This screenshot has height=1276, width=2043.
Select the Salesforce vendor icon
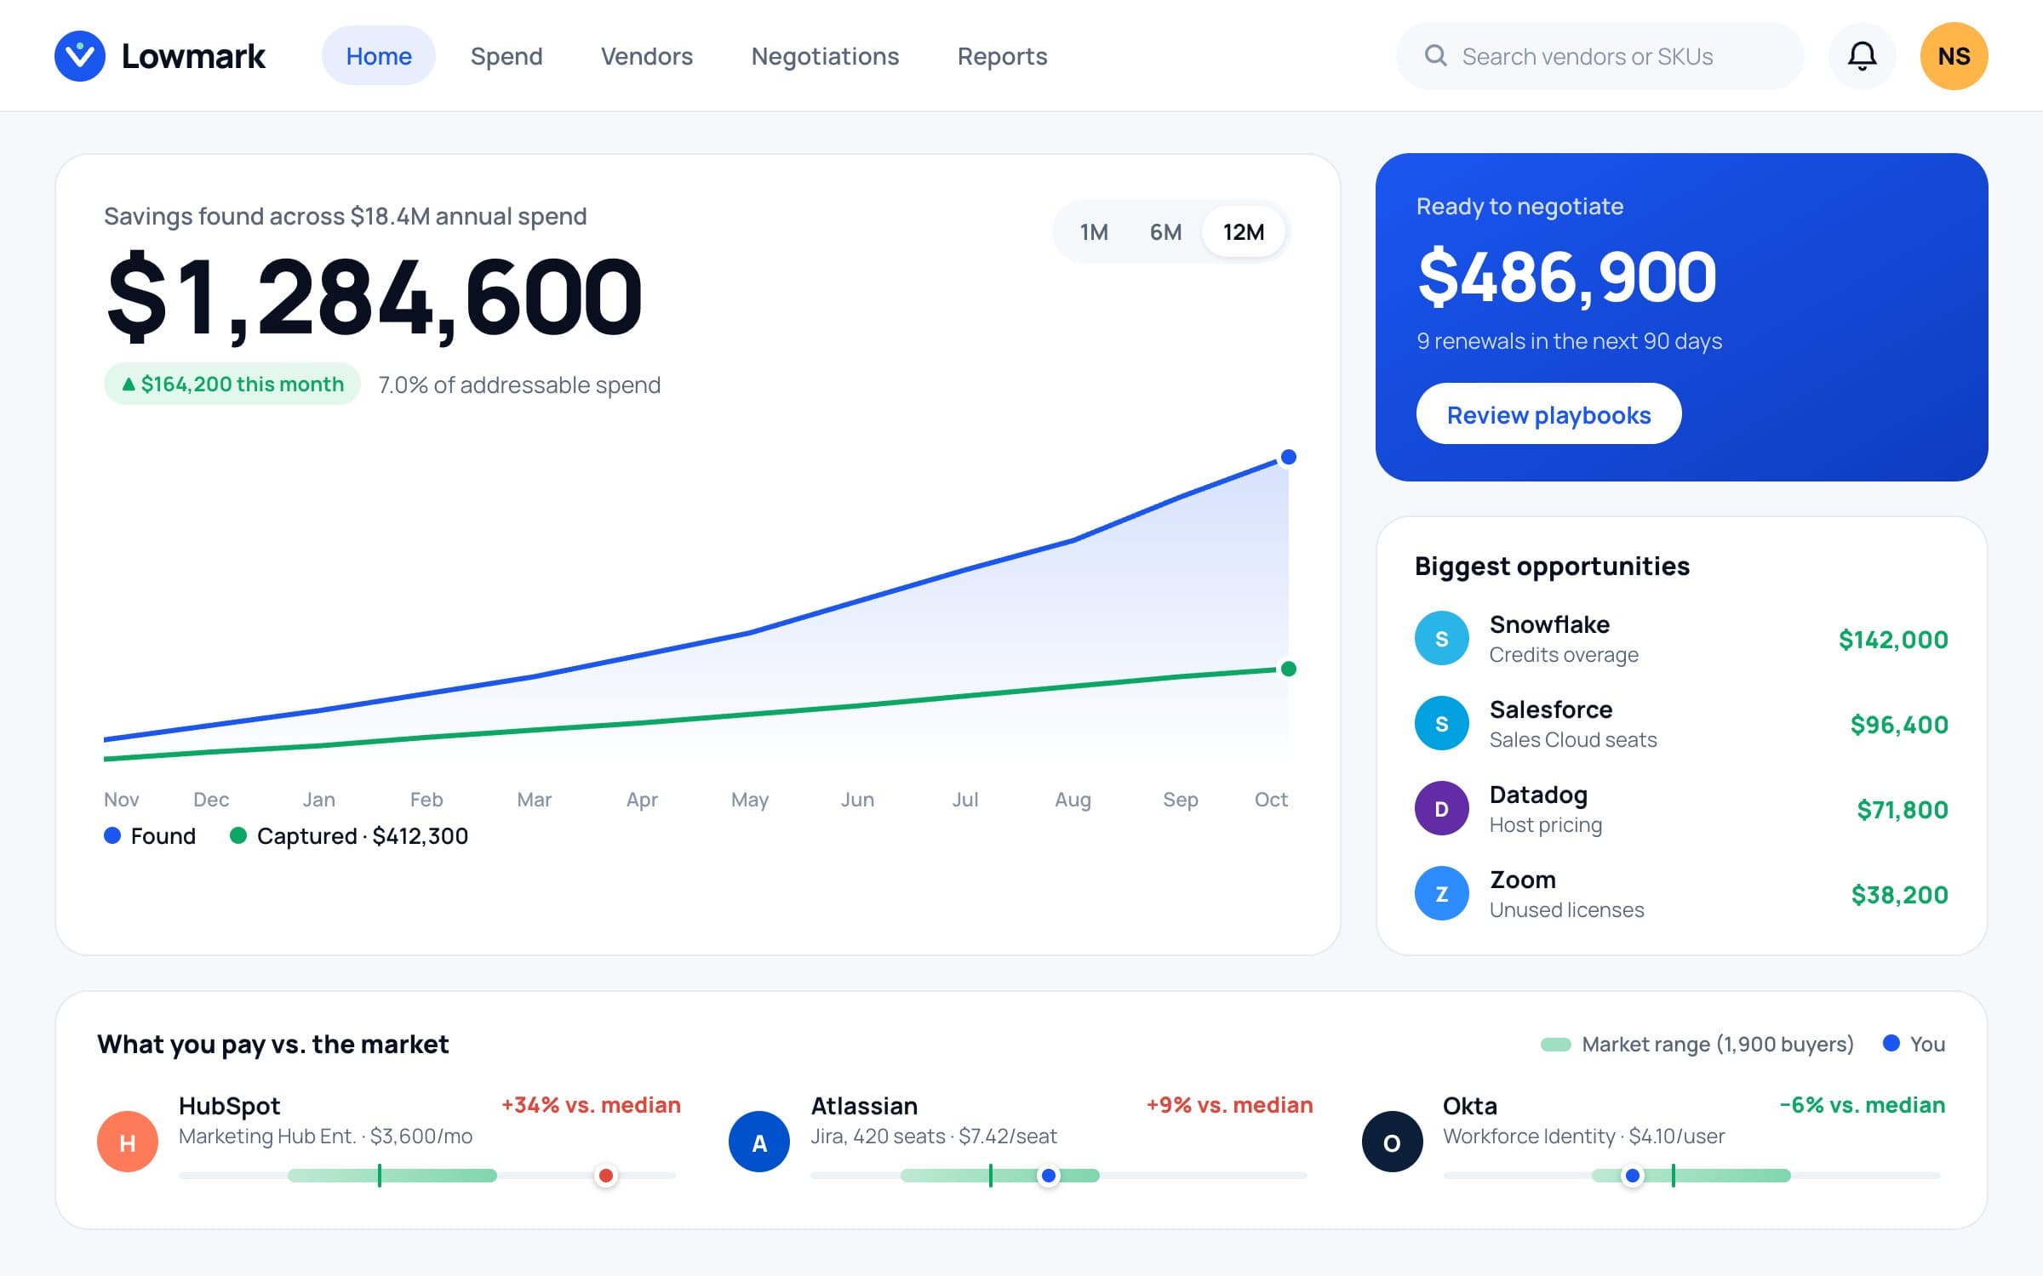click(1441, 723)
